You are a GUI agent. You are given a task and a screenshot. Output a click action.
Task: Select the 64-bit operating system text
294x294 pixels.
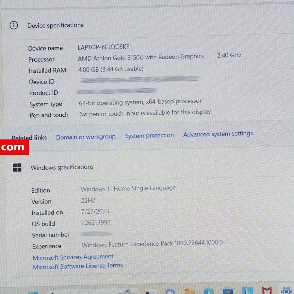140,102
